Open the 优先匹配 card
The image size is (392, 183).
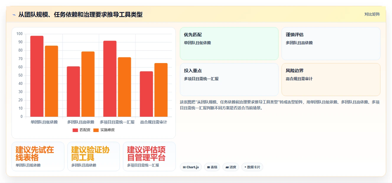coord(229,44)
